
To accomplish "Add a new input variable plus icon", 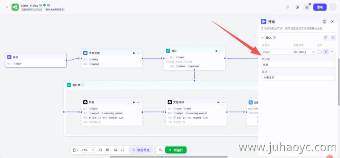I will [x=333, y=38].
